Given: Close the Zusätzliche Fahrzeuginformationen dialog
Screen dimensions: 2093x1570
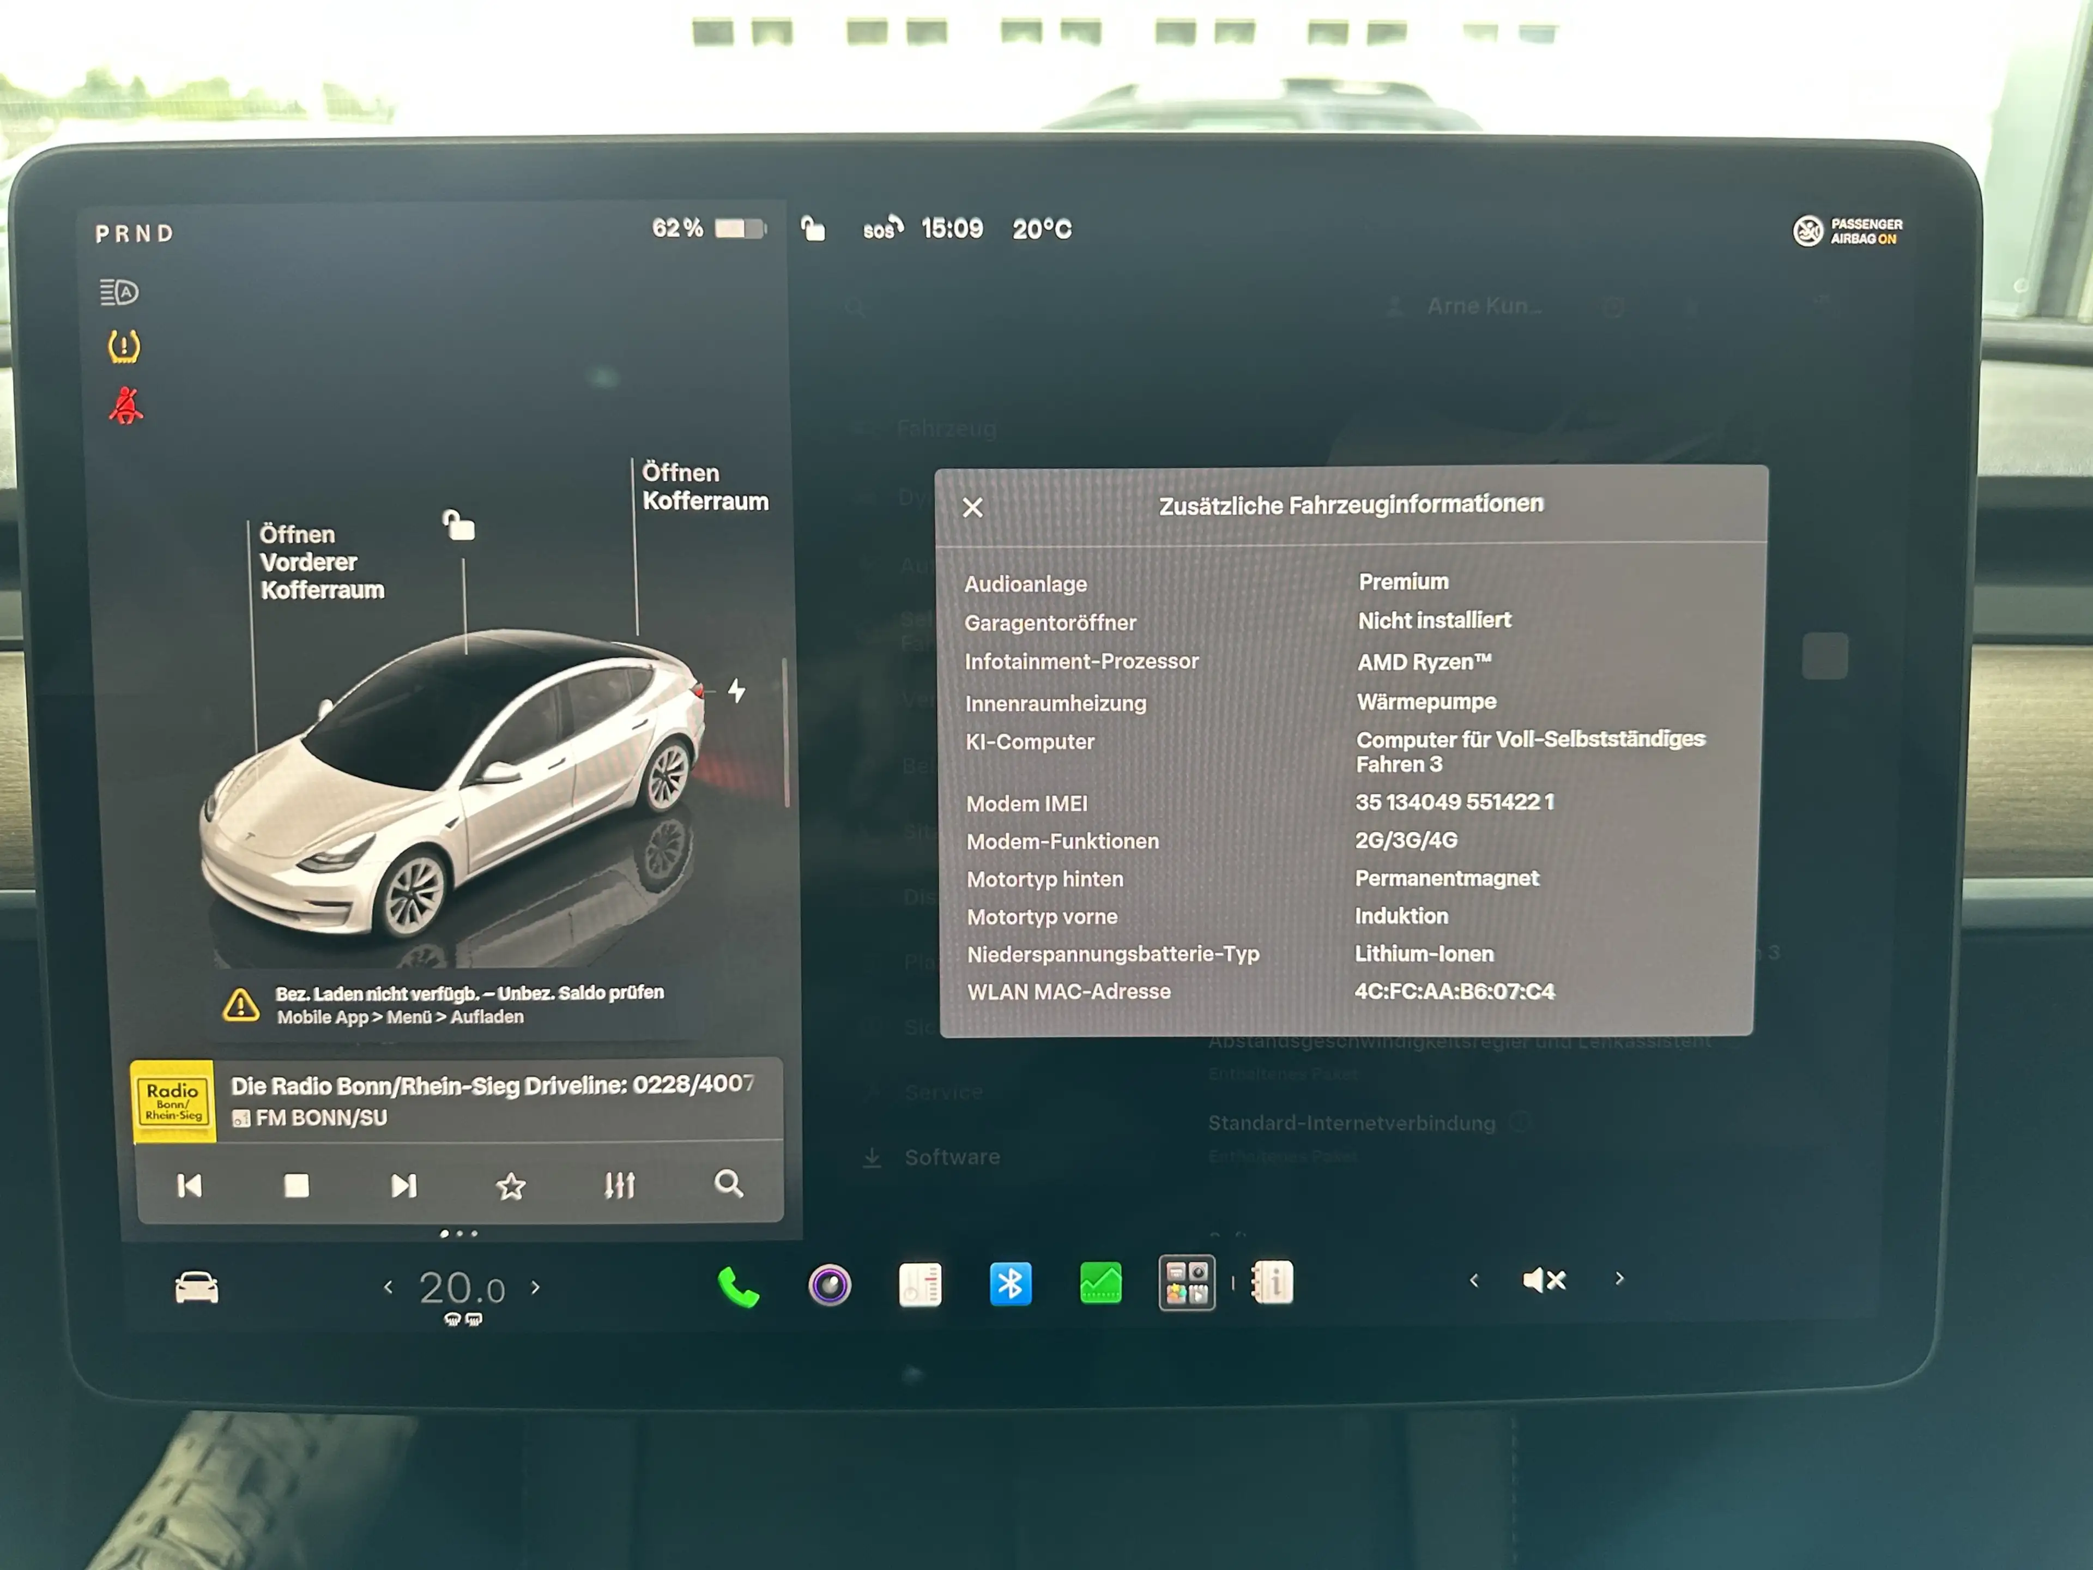Looking at the screenshot, I should 973,508.
